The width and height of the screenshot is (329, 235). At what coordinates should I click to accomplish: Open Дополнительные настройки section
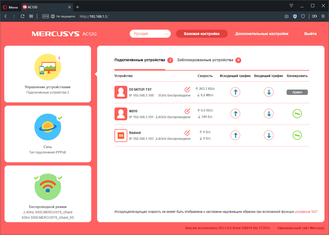261,34
